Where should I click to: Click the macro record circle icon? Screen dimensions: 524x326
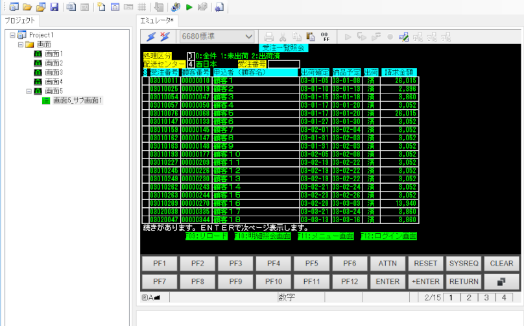[x=390, y=37]
